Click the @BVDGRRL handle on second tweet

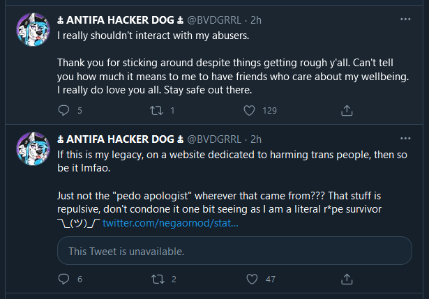pyautogui.click(x=214, y=139)
